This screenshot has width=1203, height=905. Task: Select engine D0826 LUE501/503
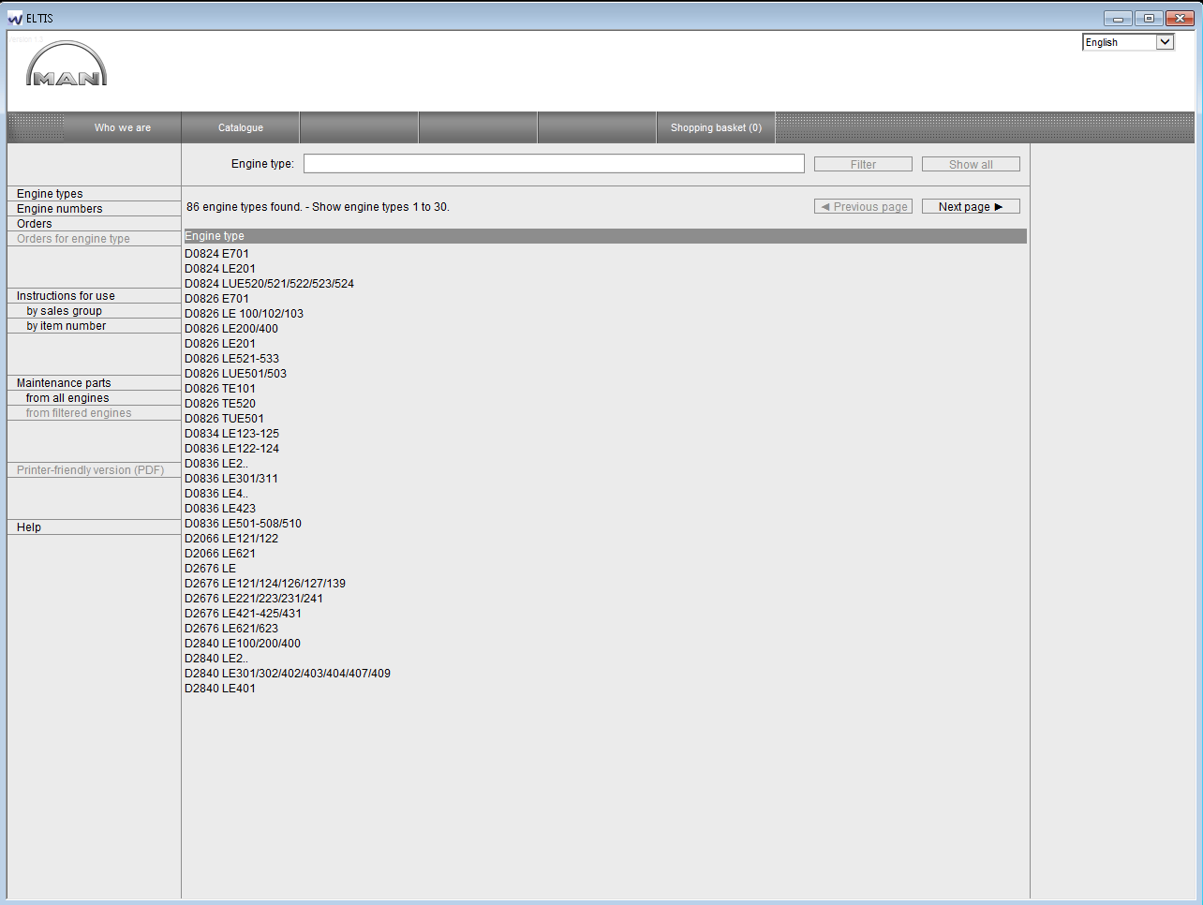pos(235,374)
